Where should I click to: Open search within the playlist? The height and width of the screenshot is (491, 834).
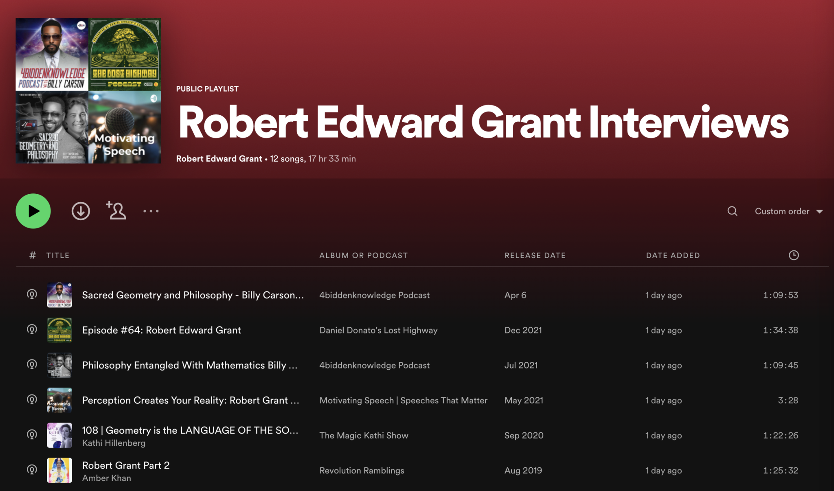(x=732, y=211)
